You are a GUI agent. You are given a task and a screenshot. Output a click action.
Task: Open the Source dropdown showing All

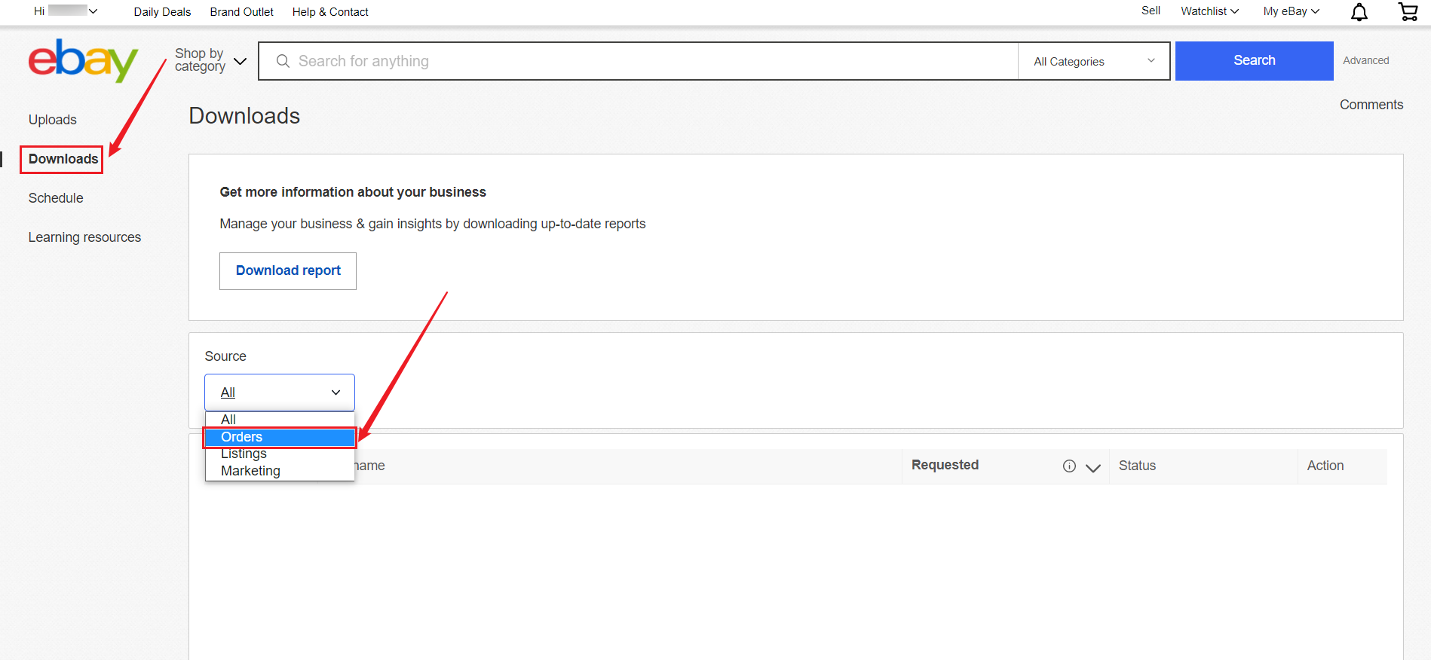tap(280, 393)
